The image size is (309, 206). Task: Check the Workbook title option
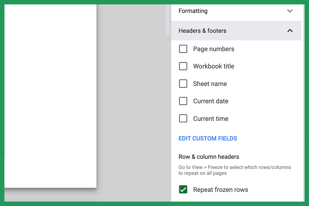183,66
